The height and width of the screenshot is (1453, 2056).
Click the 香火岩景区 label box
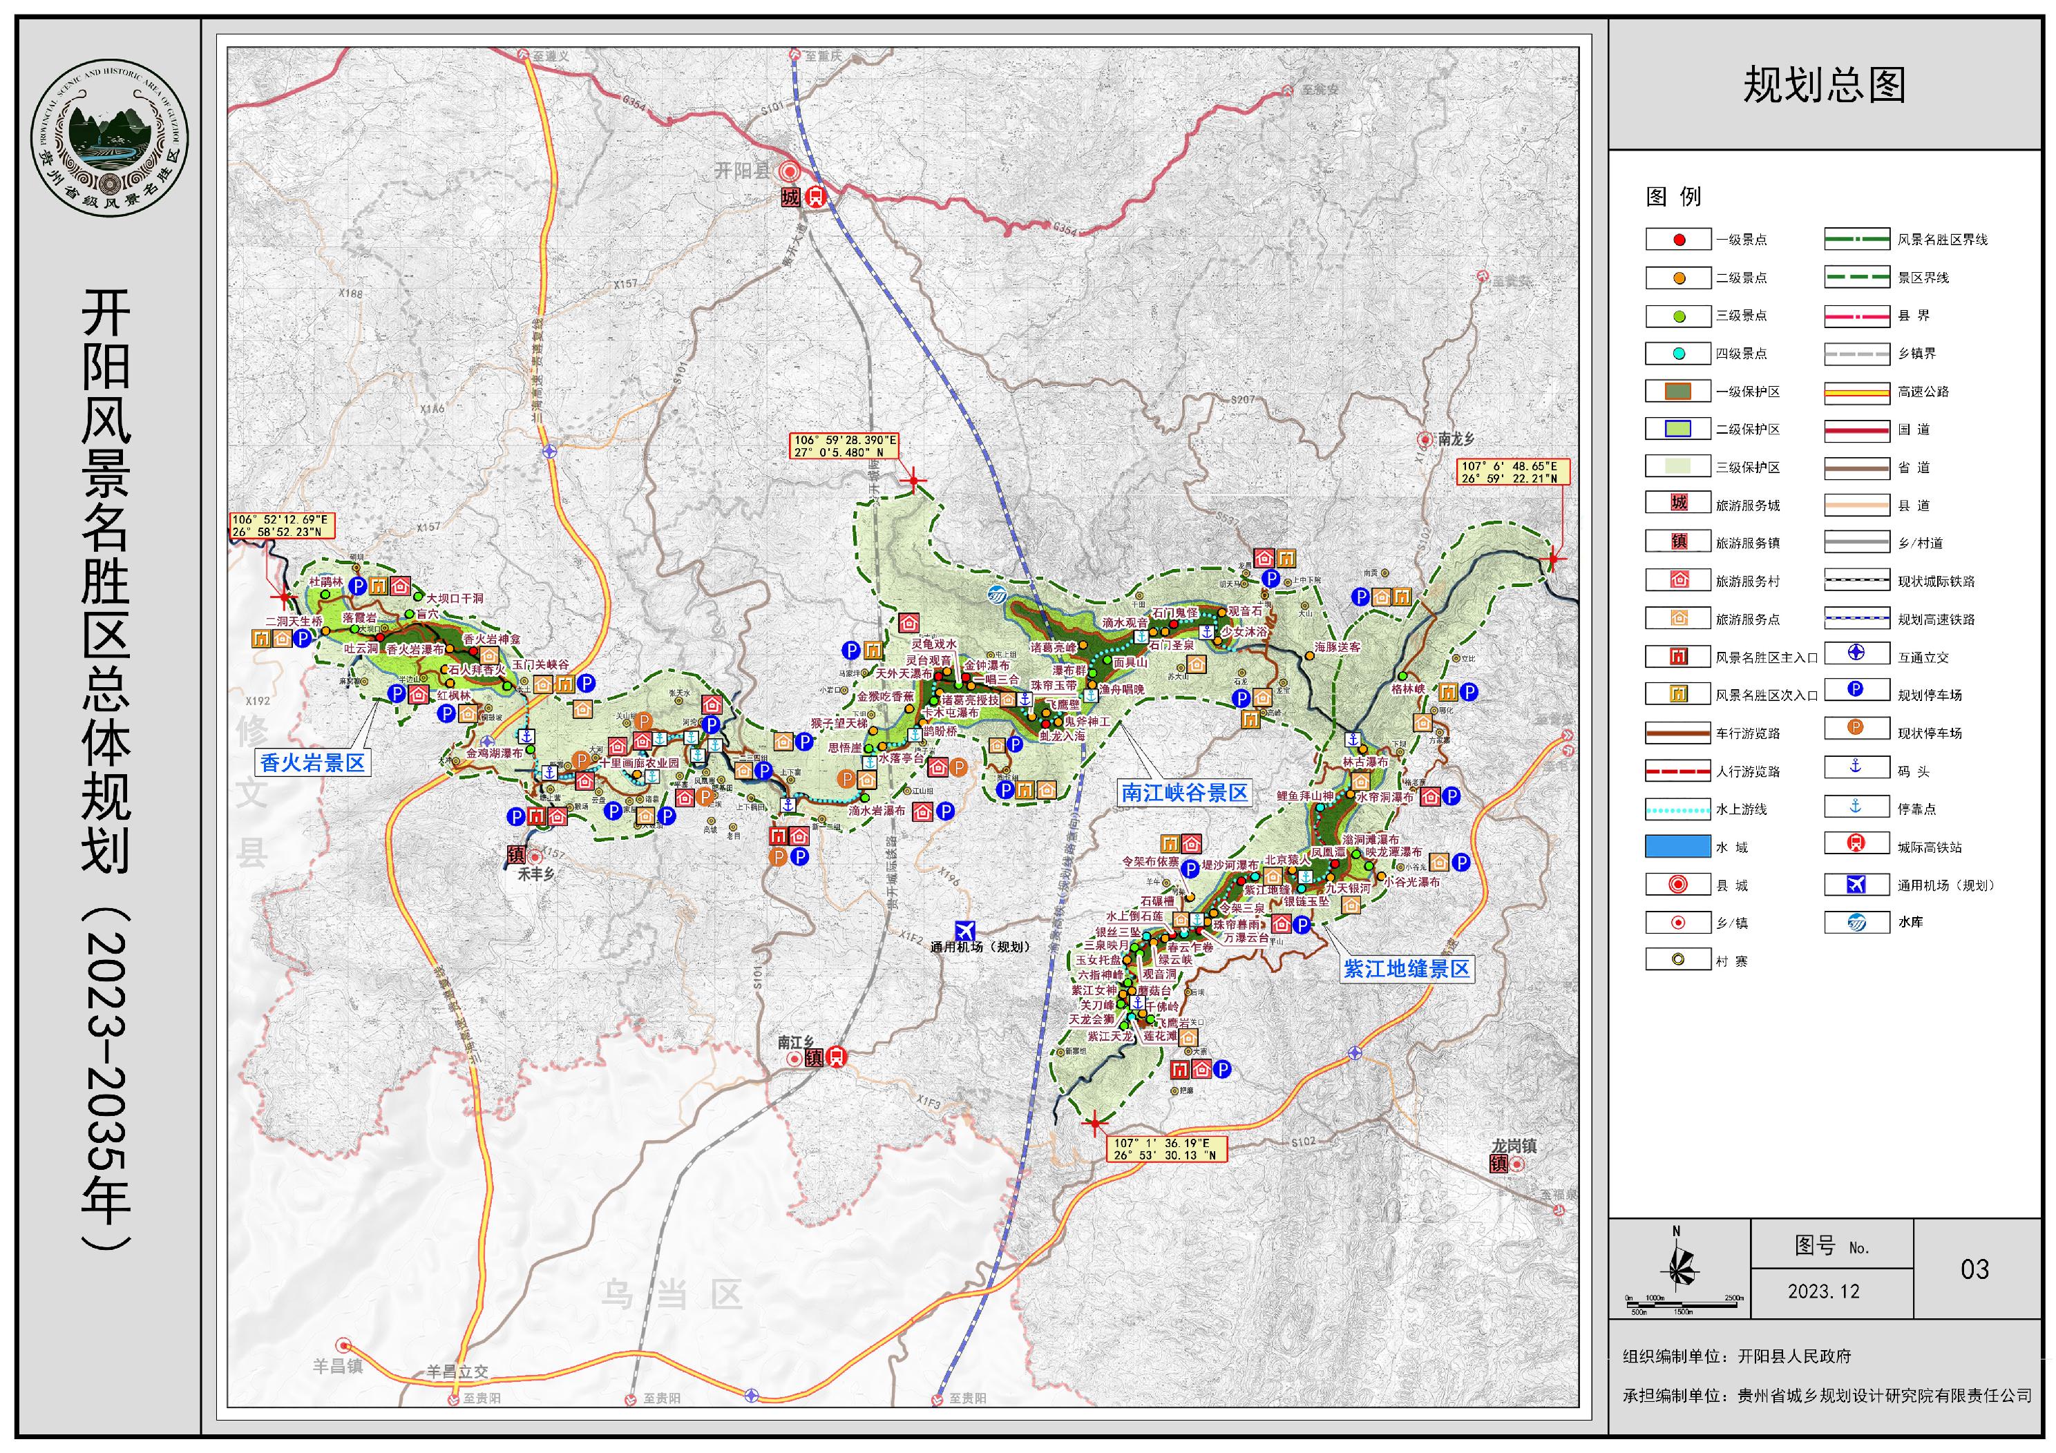point(312,763)
